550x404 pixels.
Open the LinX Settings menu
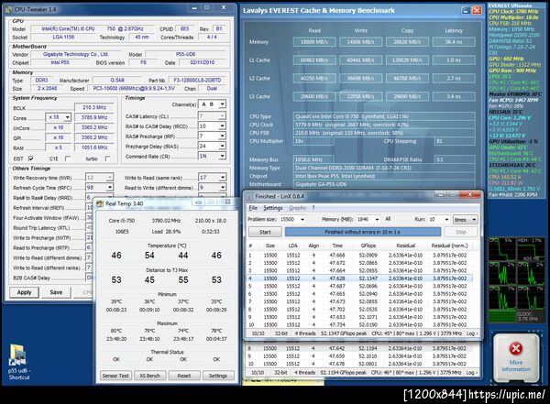point(273,208)
